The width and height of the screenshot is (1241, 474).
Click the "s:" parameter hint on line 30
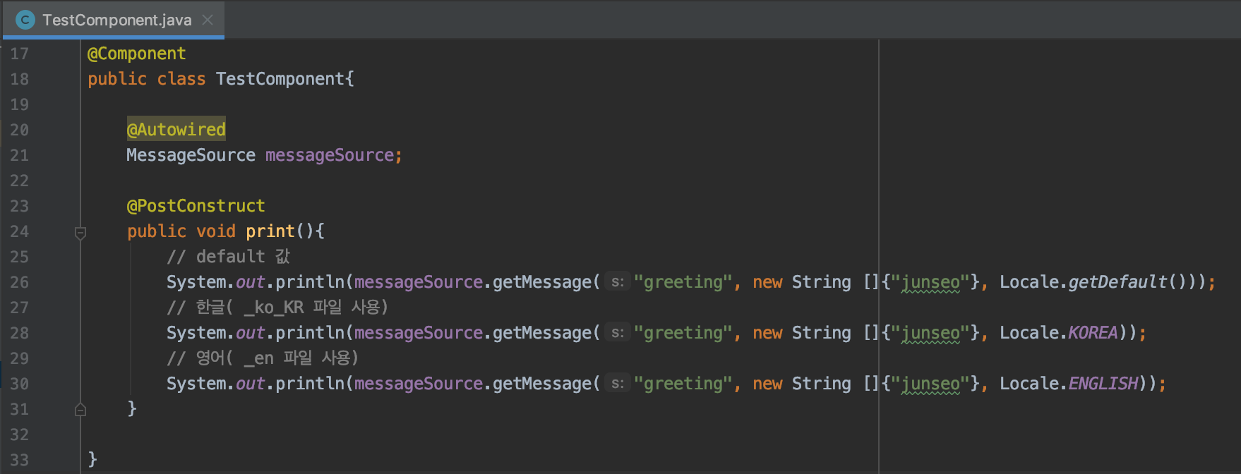click(x=618, y=384)
